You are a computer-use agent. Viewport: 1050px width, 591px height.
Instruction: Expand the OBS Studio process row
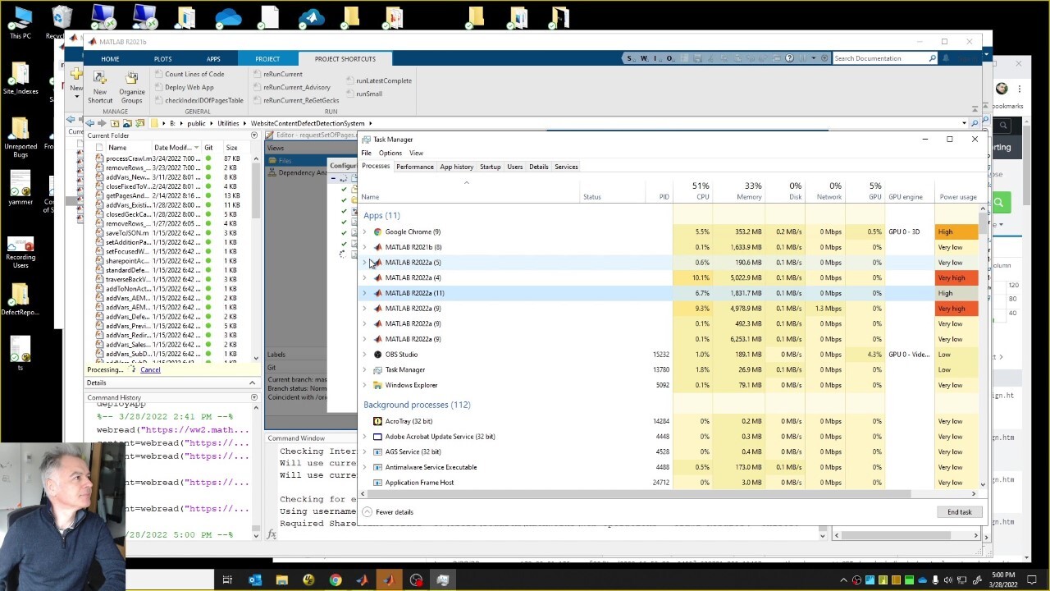coord(365,355)
